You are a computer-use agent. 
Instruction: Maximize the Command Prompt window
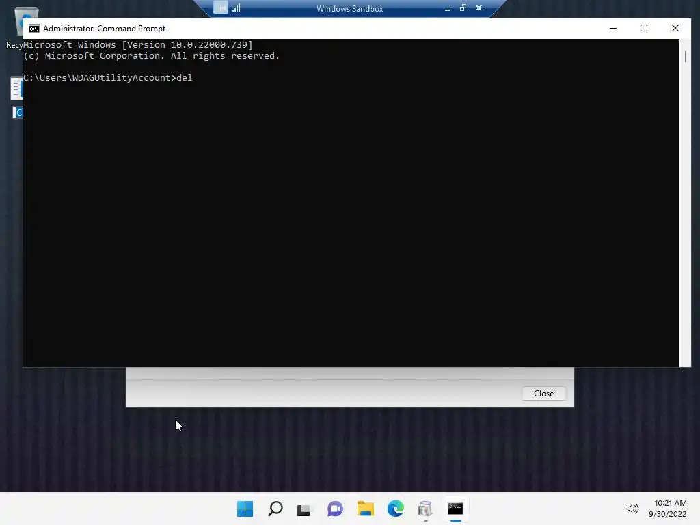point(644,28)
